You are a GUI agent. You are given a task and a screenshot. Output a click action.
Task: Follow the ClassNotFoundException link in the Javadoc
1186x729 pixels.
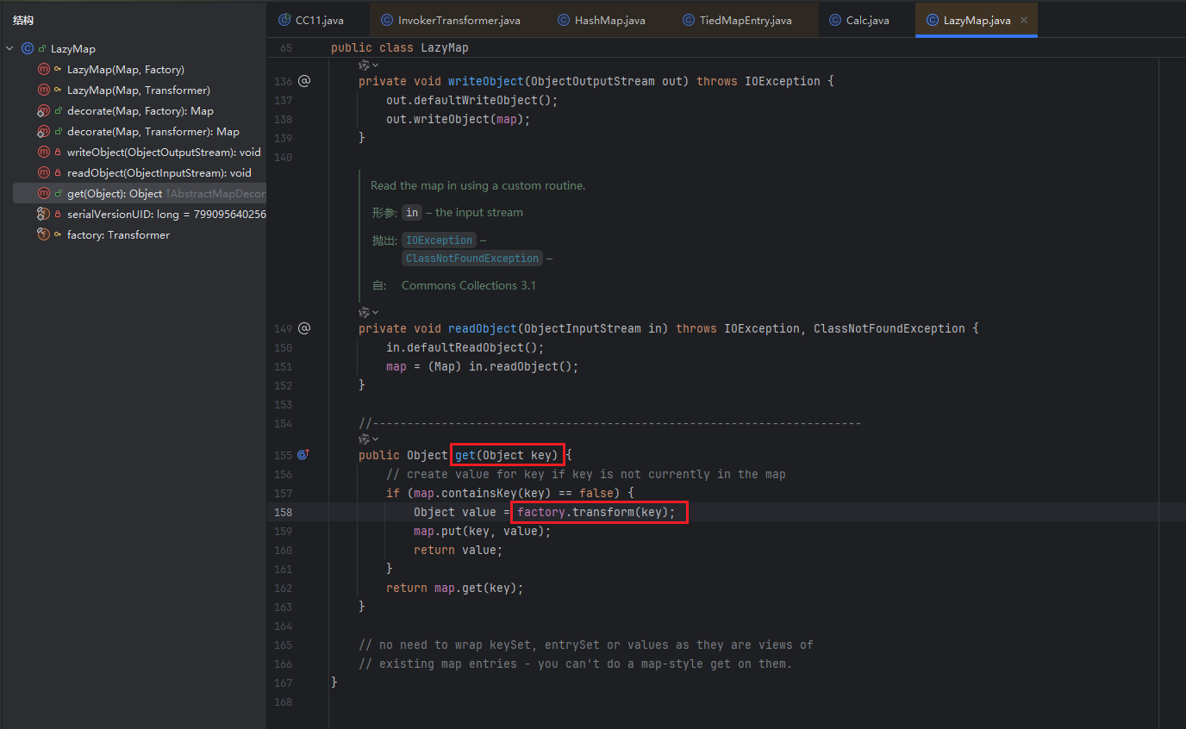coord(472,259)
